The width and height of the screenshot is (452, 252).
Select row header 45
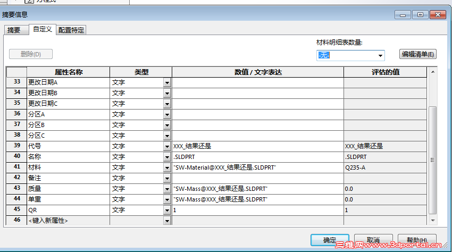tap(16, 210)
